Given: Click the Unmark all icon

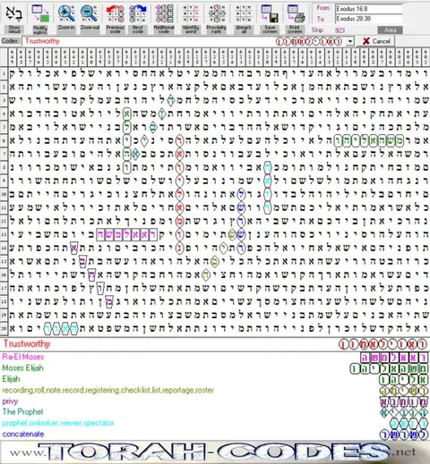Looking at the screenshot, I should [x=244, y=13].
